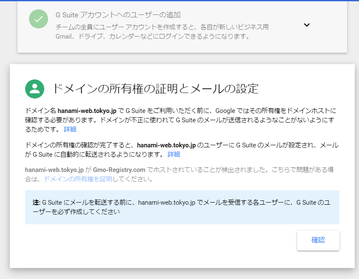Click the G Suite アカウントへのユーザーの追加 title
Screen dimensions: 359x279
[118, 15]
